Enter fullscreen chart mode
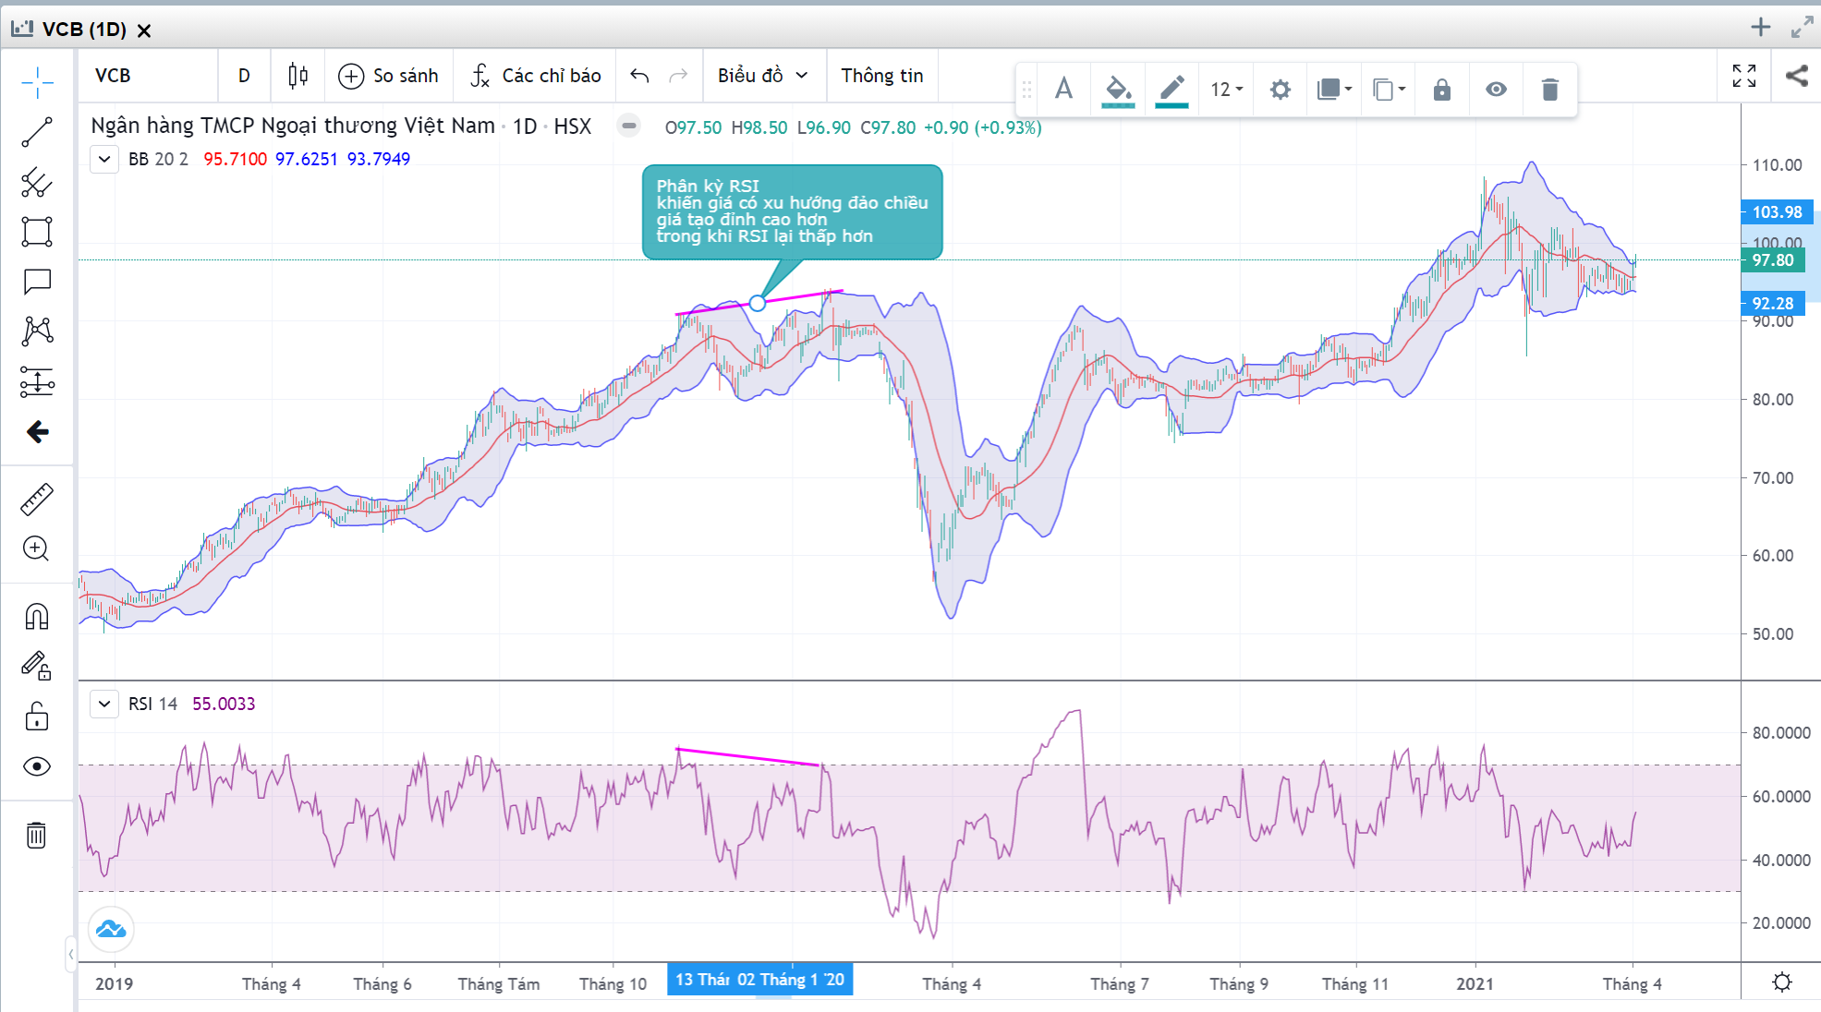This screenshot has height=1012, width=1821. [1744, 76]
